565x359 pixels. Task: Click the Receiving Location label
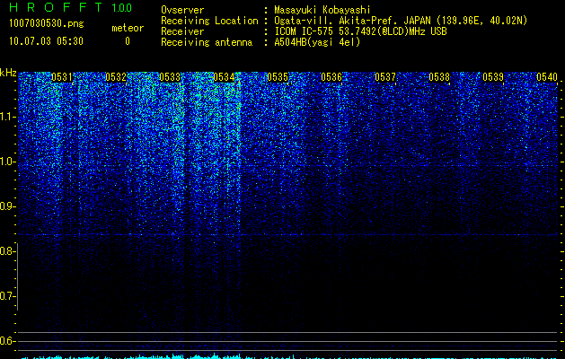pos(209,21)
